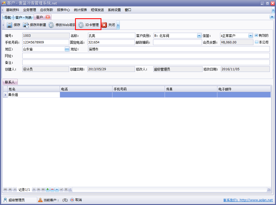Delete the contact record with red minus
This screenshot has height=205, width=276.
pyautogui.click(x=52, y=189)
